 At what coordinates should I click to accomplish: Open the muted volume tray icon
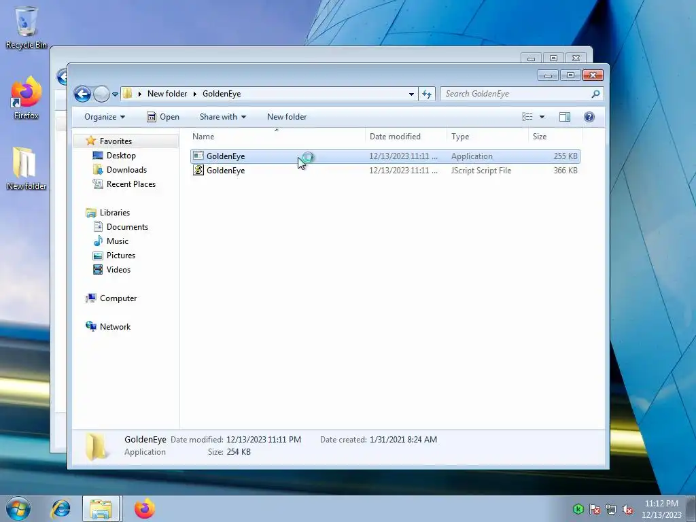click(627, 509)
